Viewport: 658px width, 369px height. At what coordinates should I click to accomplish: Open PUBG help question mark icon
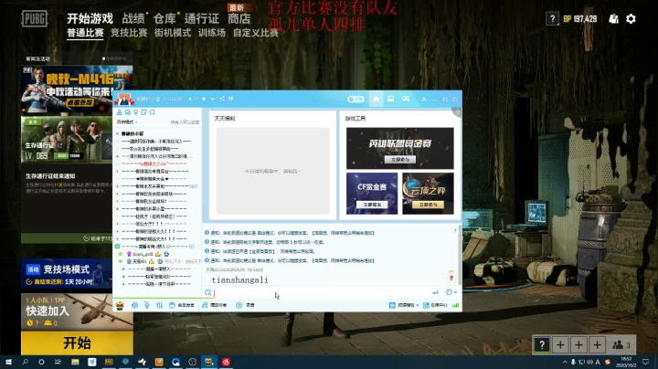552,19
